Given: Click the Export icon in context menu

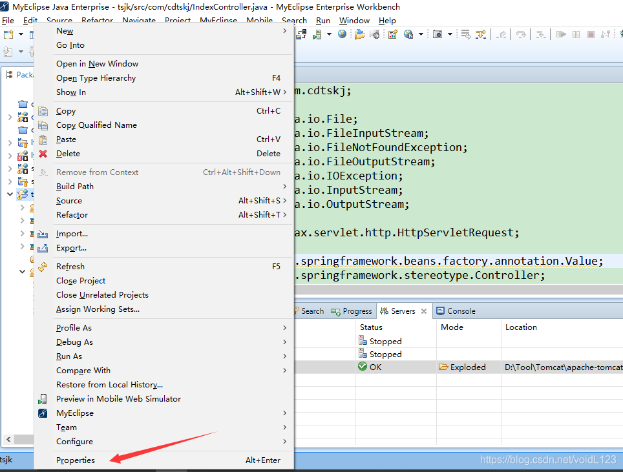Looking at the screenshot, I should pyautogui.click(x=43, y=248).
